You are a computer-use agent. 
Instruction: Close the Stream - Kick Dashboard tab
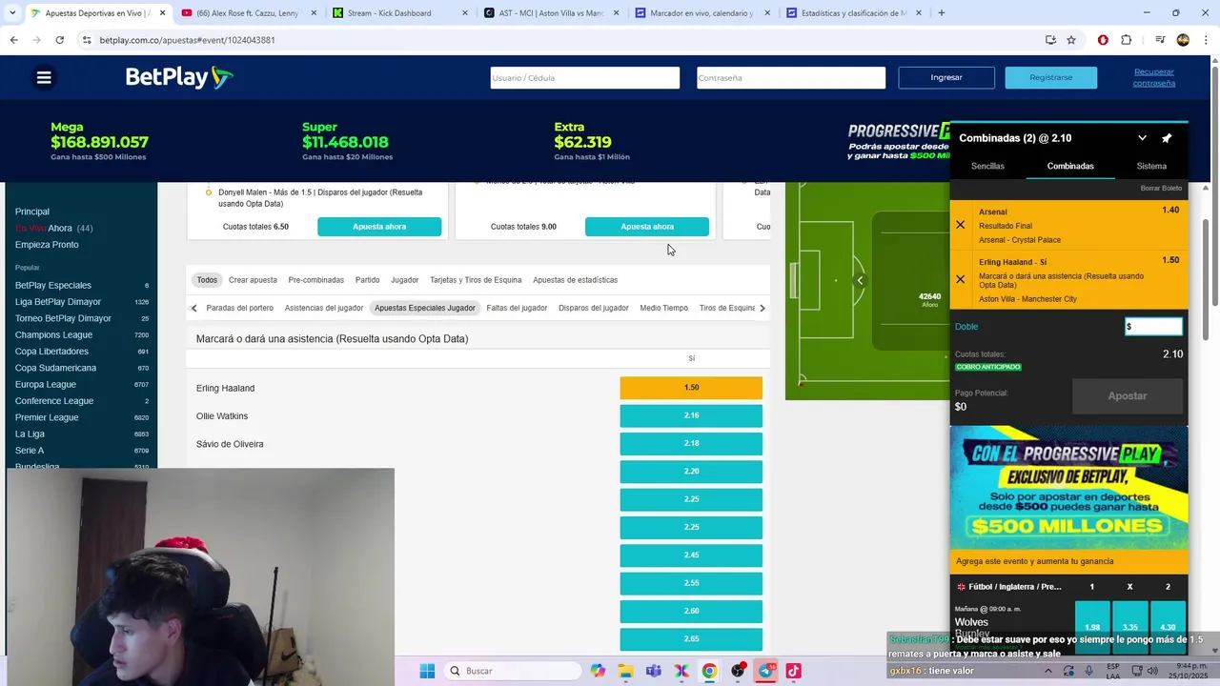tap(465, 13)
